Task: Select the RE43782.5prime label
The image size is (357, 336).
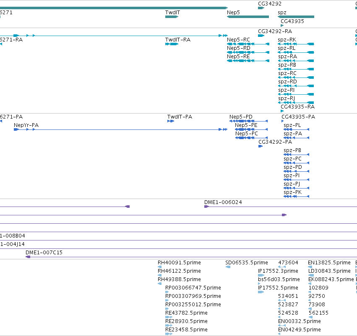Action: (x=186, y=313)
